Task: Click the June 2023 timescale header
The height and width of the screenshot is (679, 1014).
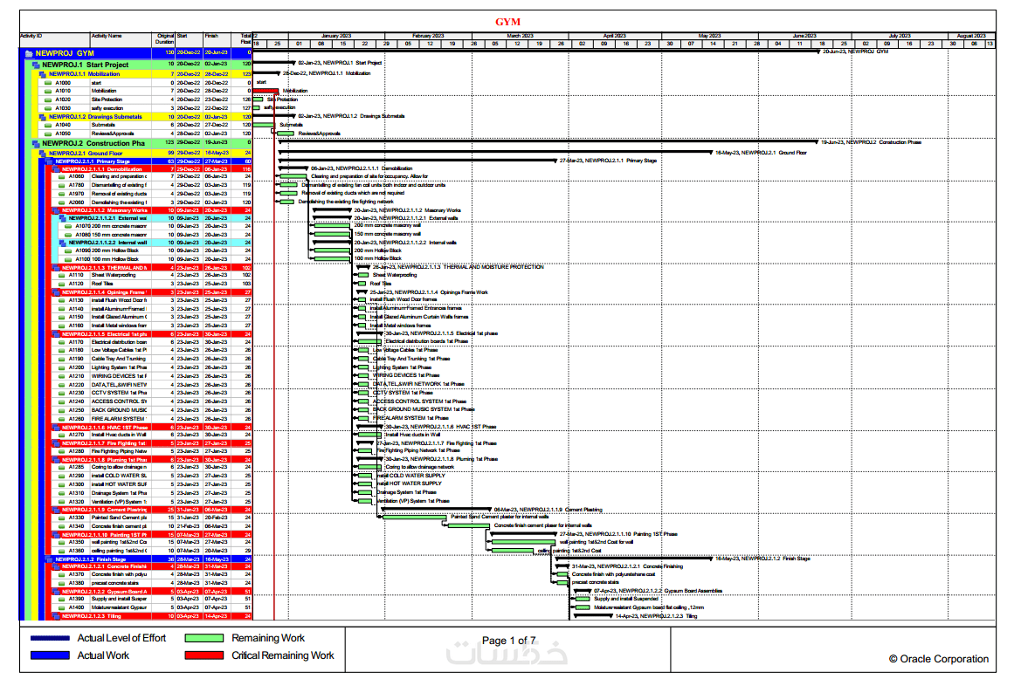Action: click(804, 36)
